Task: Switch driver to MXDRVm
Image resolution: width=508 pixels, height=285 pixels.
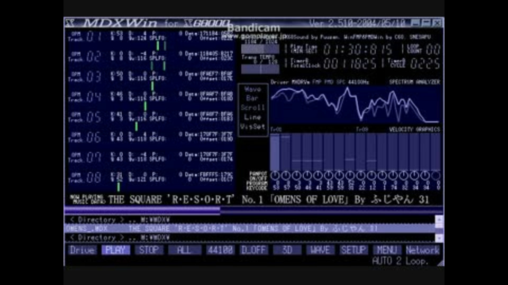Action: [301, 82]
